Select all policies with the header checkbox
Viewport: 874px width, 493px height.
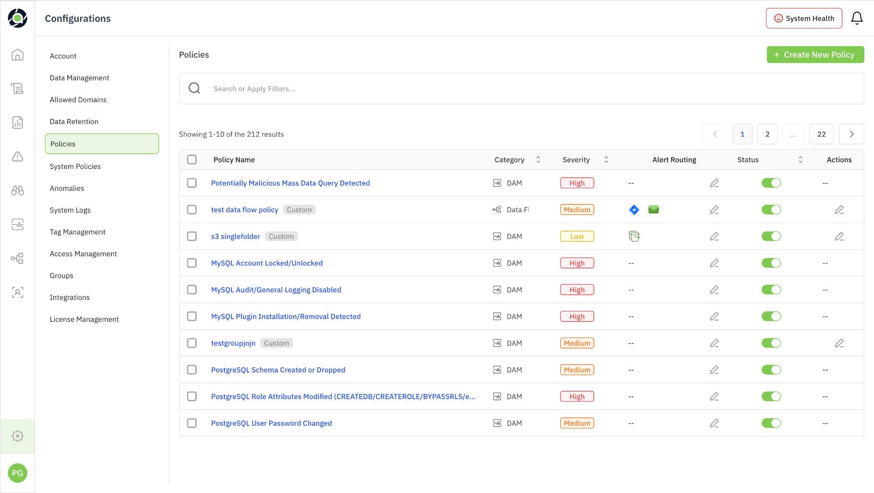pos(192,159)
